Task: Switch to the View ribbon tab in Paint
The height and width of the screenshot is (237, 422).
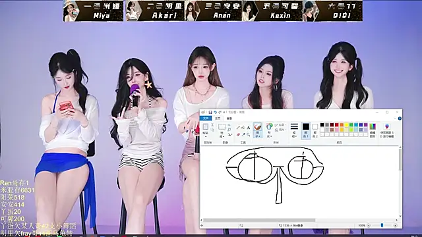Action: point(229,118)
